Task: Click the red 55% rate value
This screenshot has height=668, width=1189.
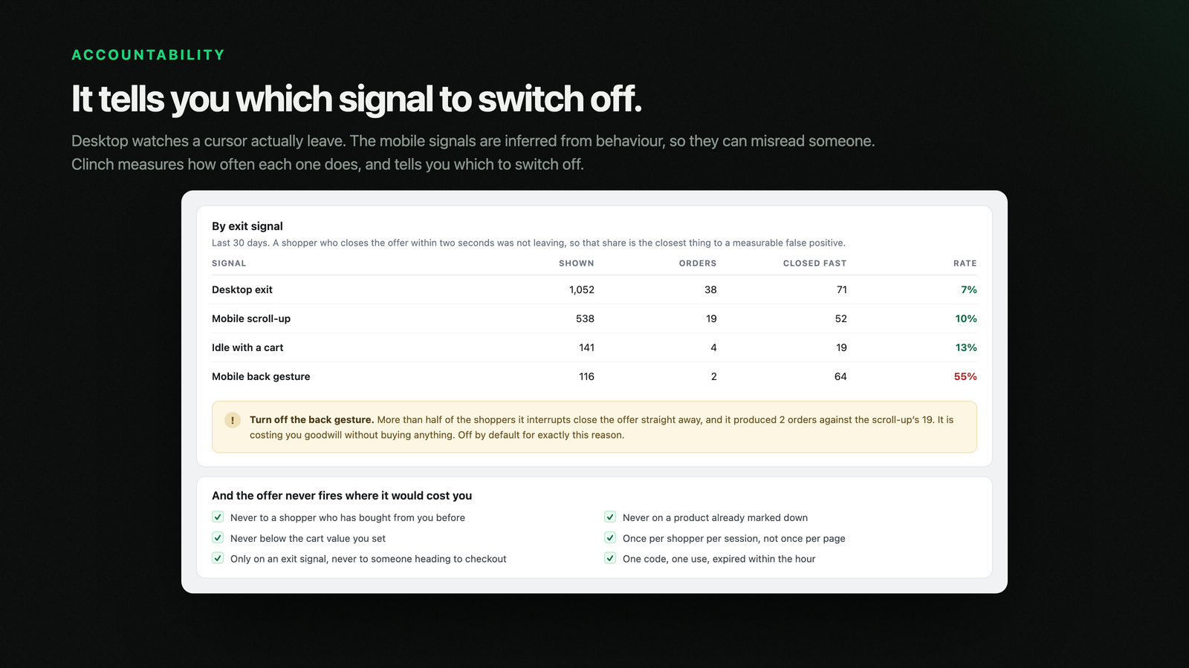Action: [x=965, y=376]
